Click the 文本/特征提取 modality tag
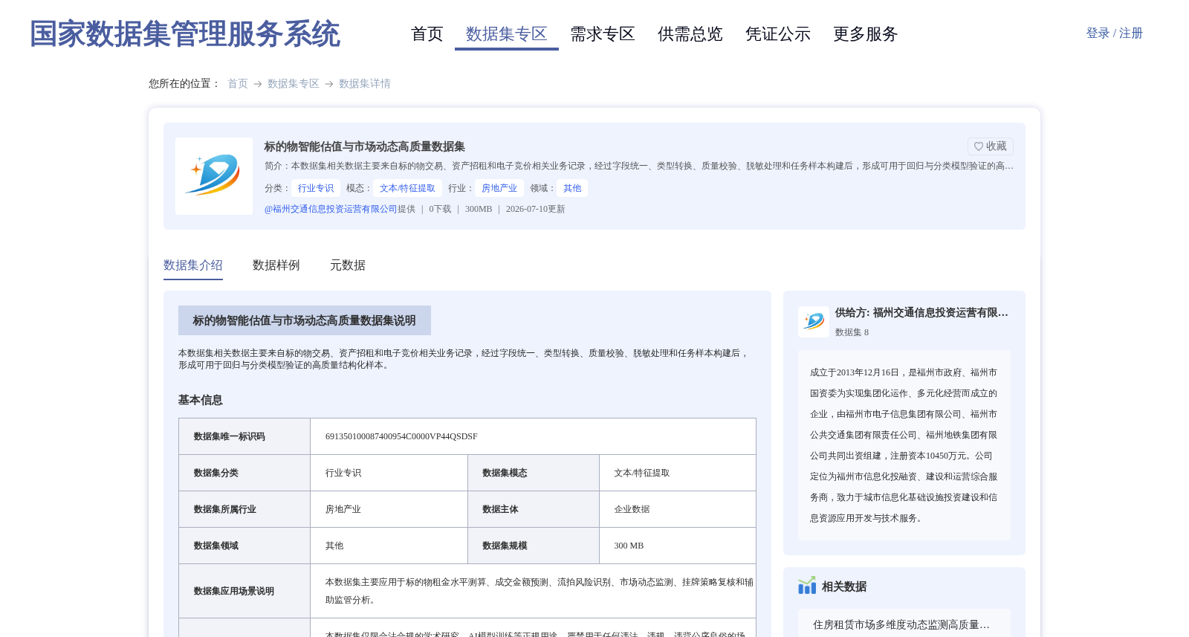 [x=408, y=188]
